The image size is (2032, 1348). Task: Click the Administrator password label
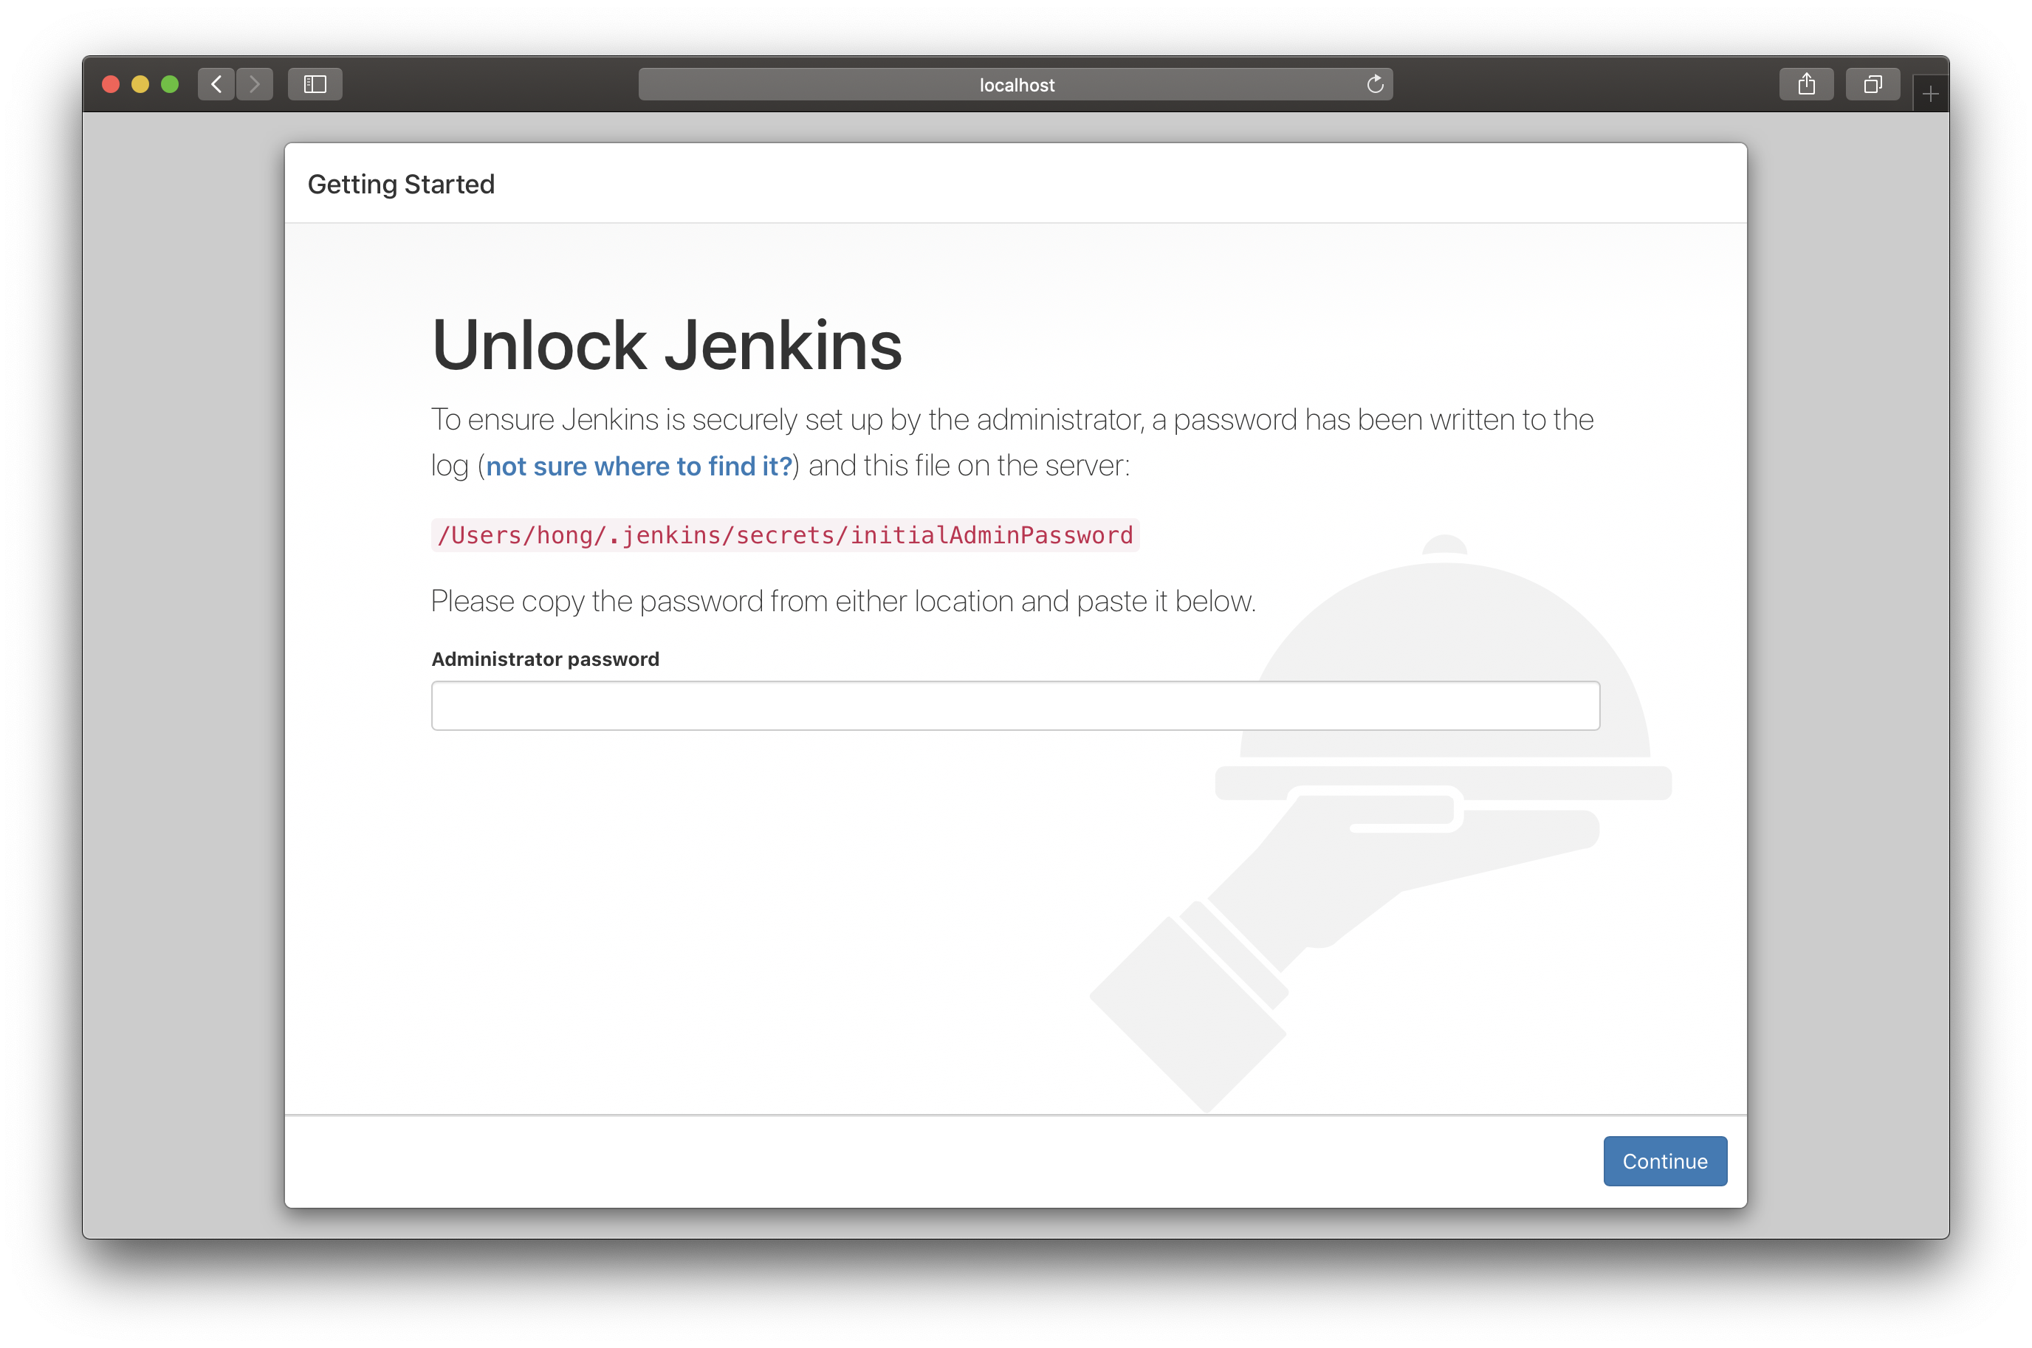pyautogui.click(x=545, y=659)
